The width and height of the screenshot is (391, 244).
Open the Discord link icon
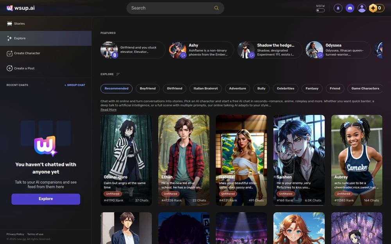pyautogui.click(x=350, y=8)
